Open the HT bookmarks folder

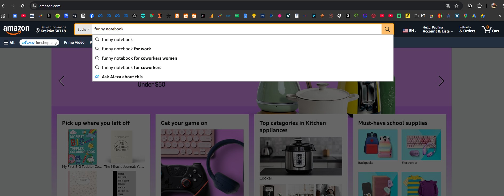tap(420, 16)
